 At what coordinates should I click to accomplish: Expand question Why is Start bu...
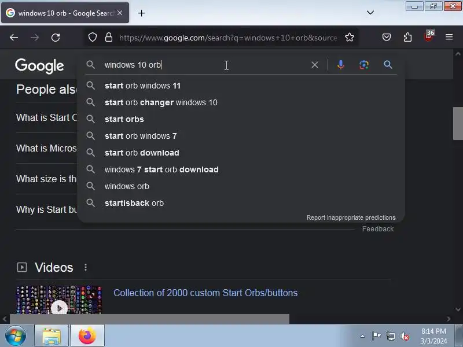[47, 210]
